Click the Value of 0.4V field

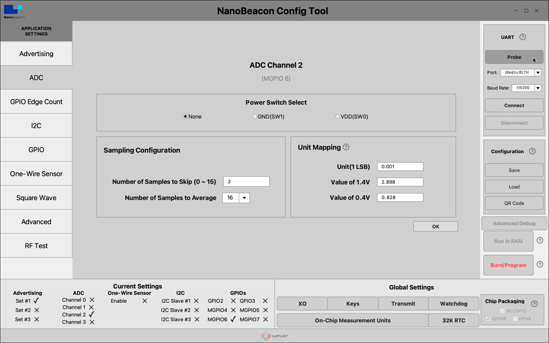click(400, 197)
